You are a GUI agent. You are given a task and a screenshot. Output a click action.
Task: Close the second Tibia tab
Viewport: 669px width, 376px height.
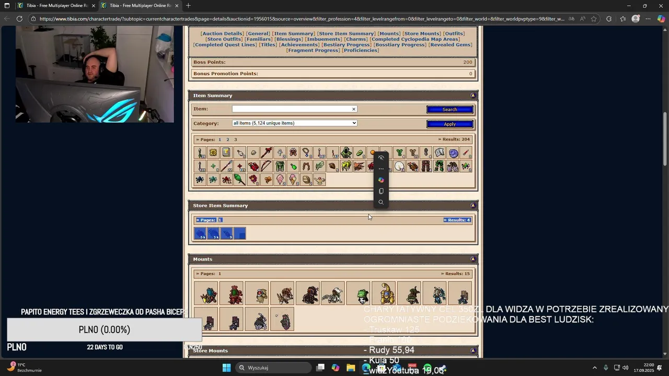(177, 6)
